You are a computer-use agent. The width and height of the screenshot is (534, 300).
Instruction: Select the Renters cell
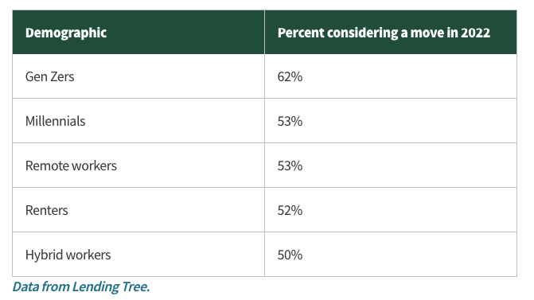click(x=138, y=210)
